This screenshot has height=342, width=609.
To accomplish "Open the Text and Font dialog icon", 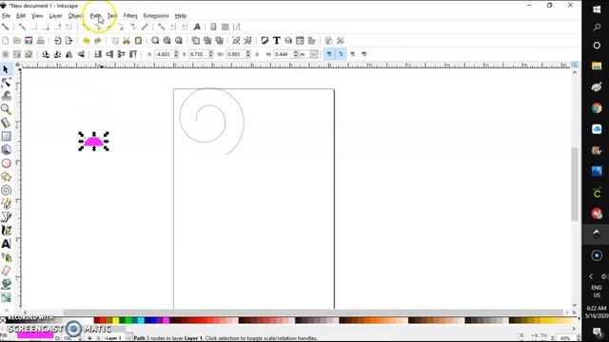I will [276, 40].
